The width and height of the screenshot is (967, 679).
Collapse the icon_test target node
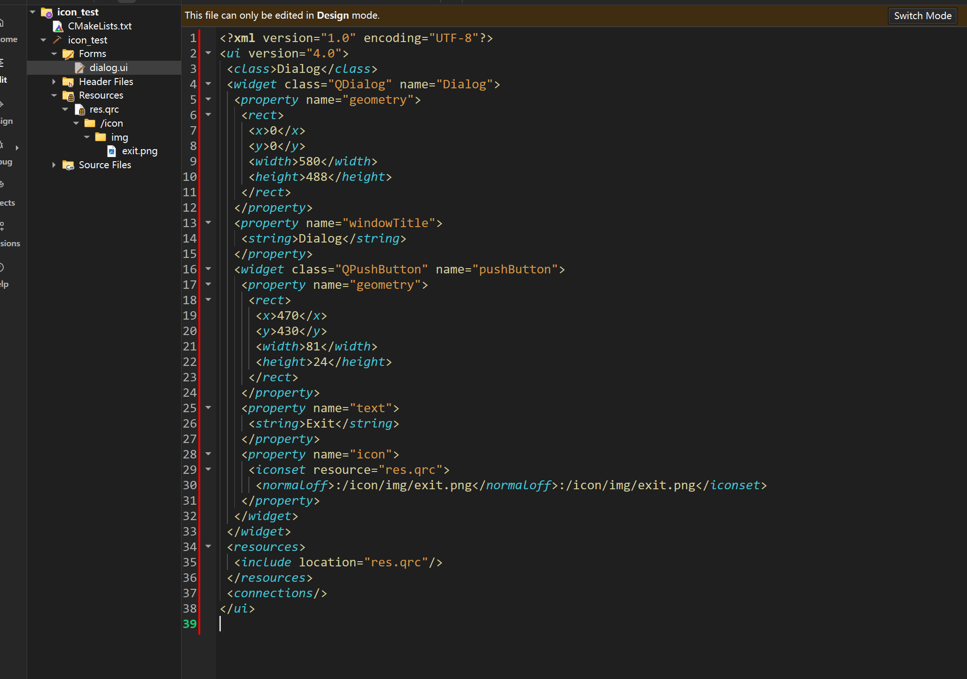pos(44,40)
